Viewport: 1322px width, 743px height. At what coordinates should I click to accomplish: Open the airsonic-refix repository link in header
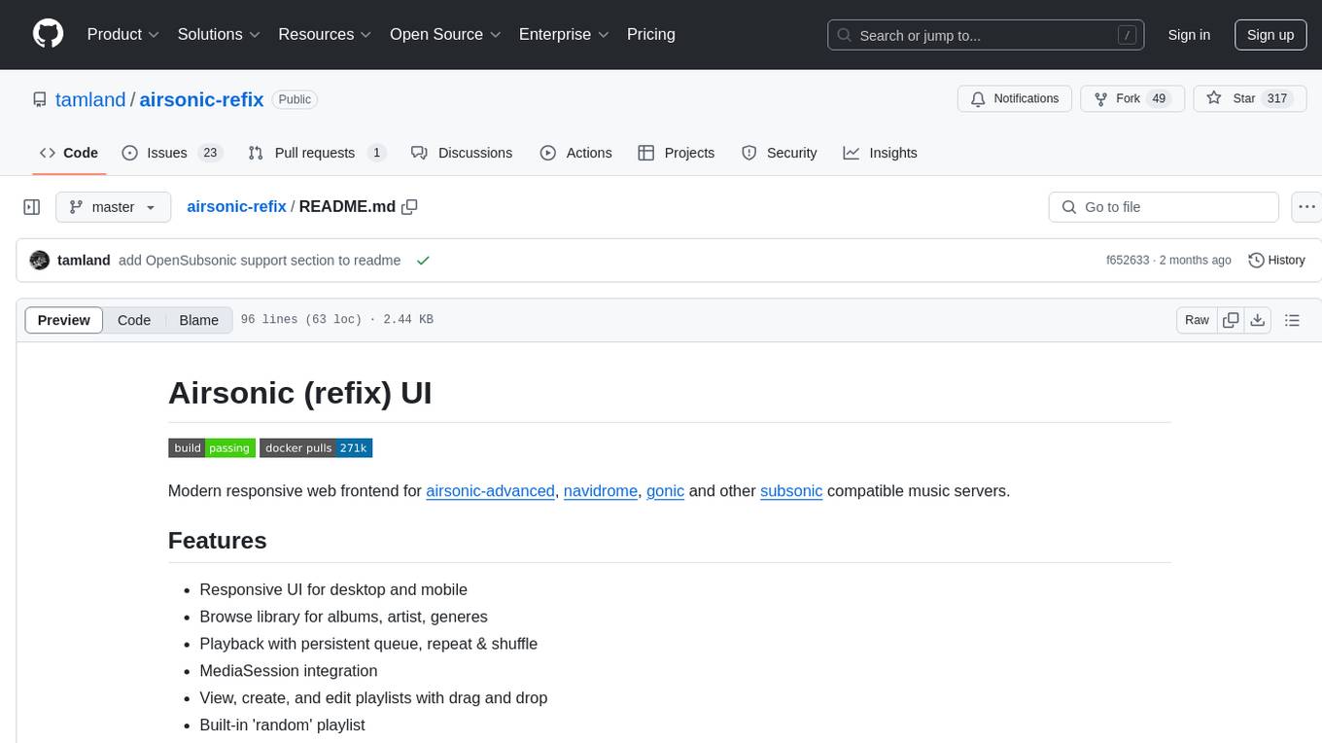coord(202,99)
